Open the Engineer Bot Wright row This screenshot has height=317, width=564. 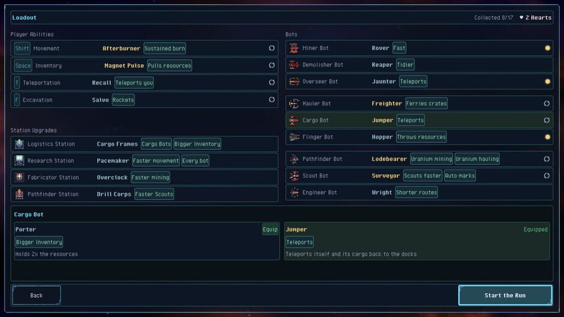[x=419, y=192]
